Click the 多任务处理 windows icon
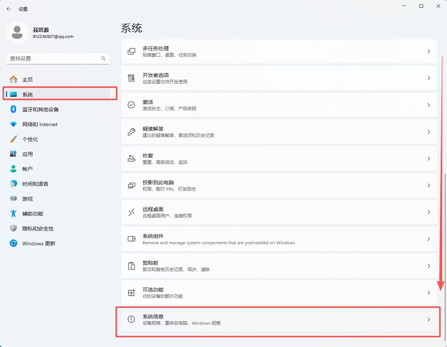447x347 pixels. click(131, 51)
